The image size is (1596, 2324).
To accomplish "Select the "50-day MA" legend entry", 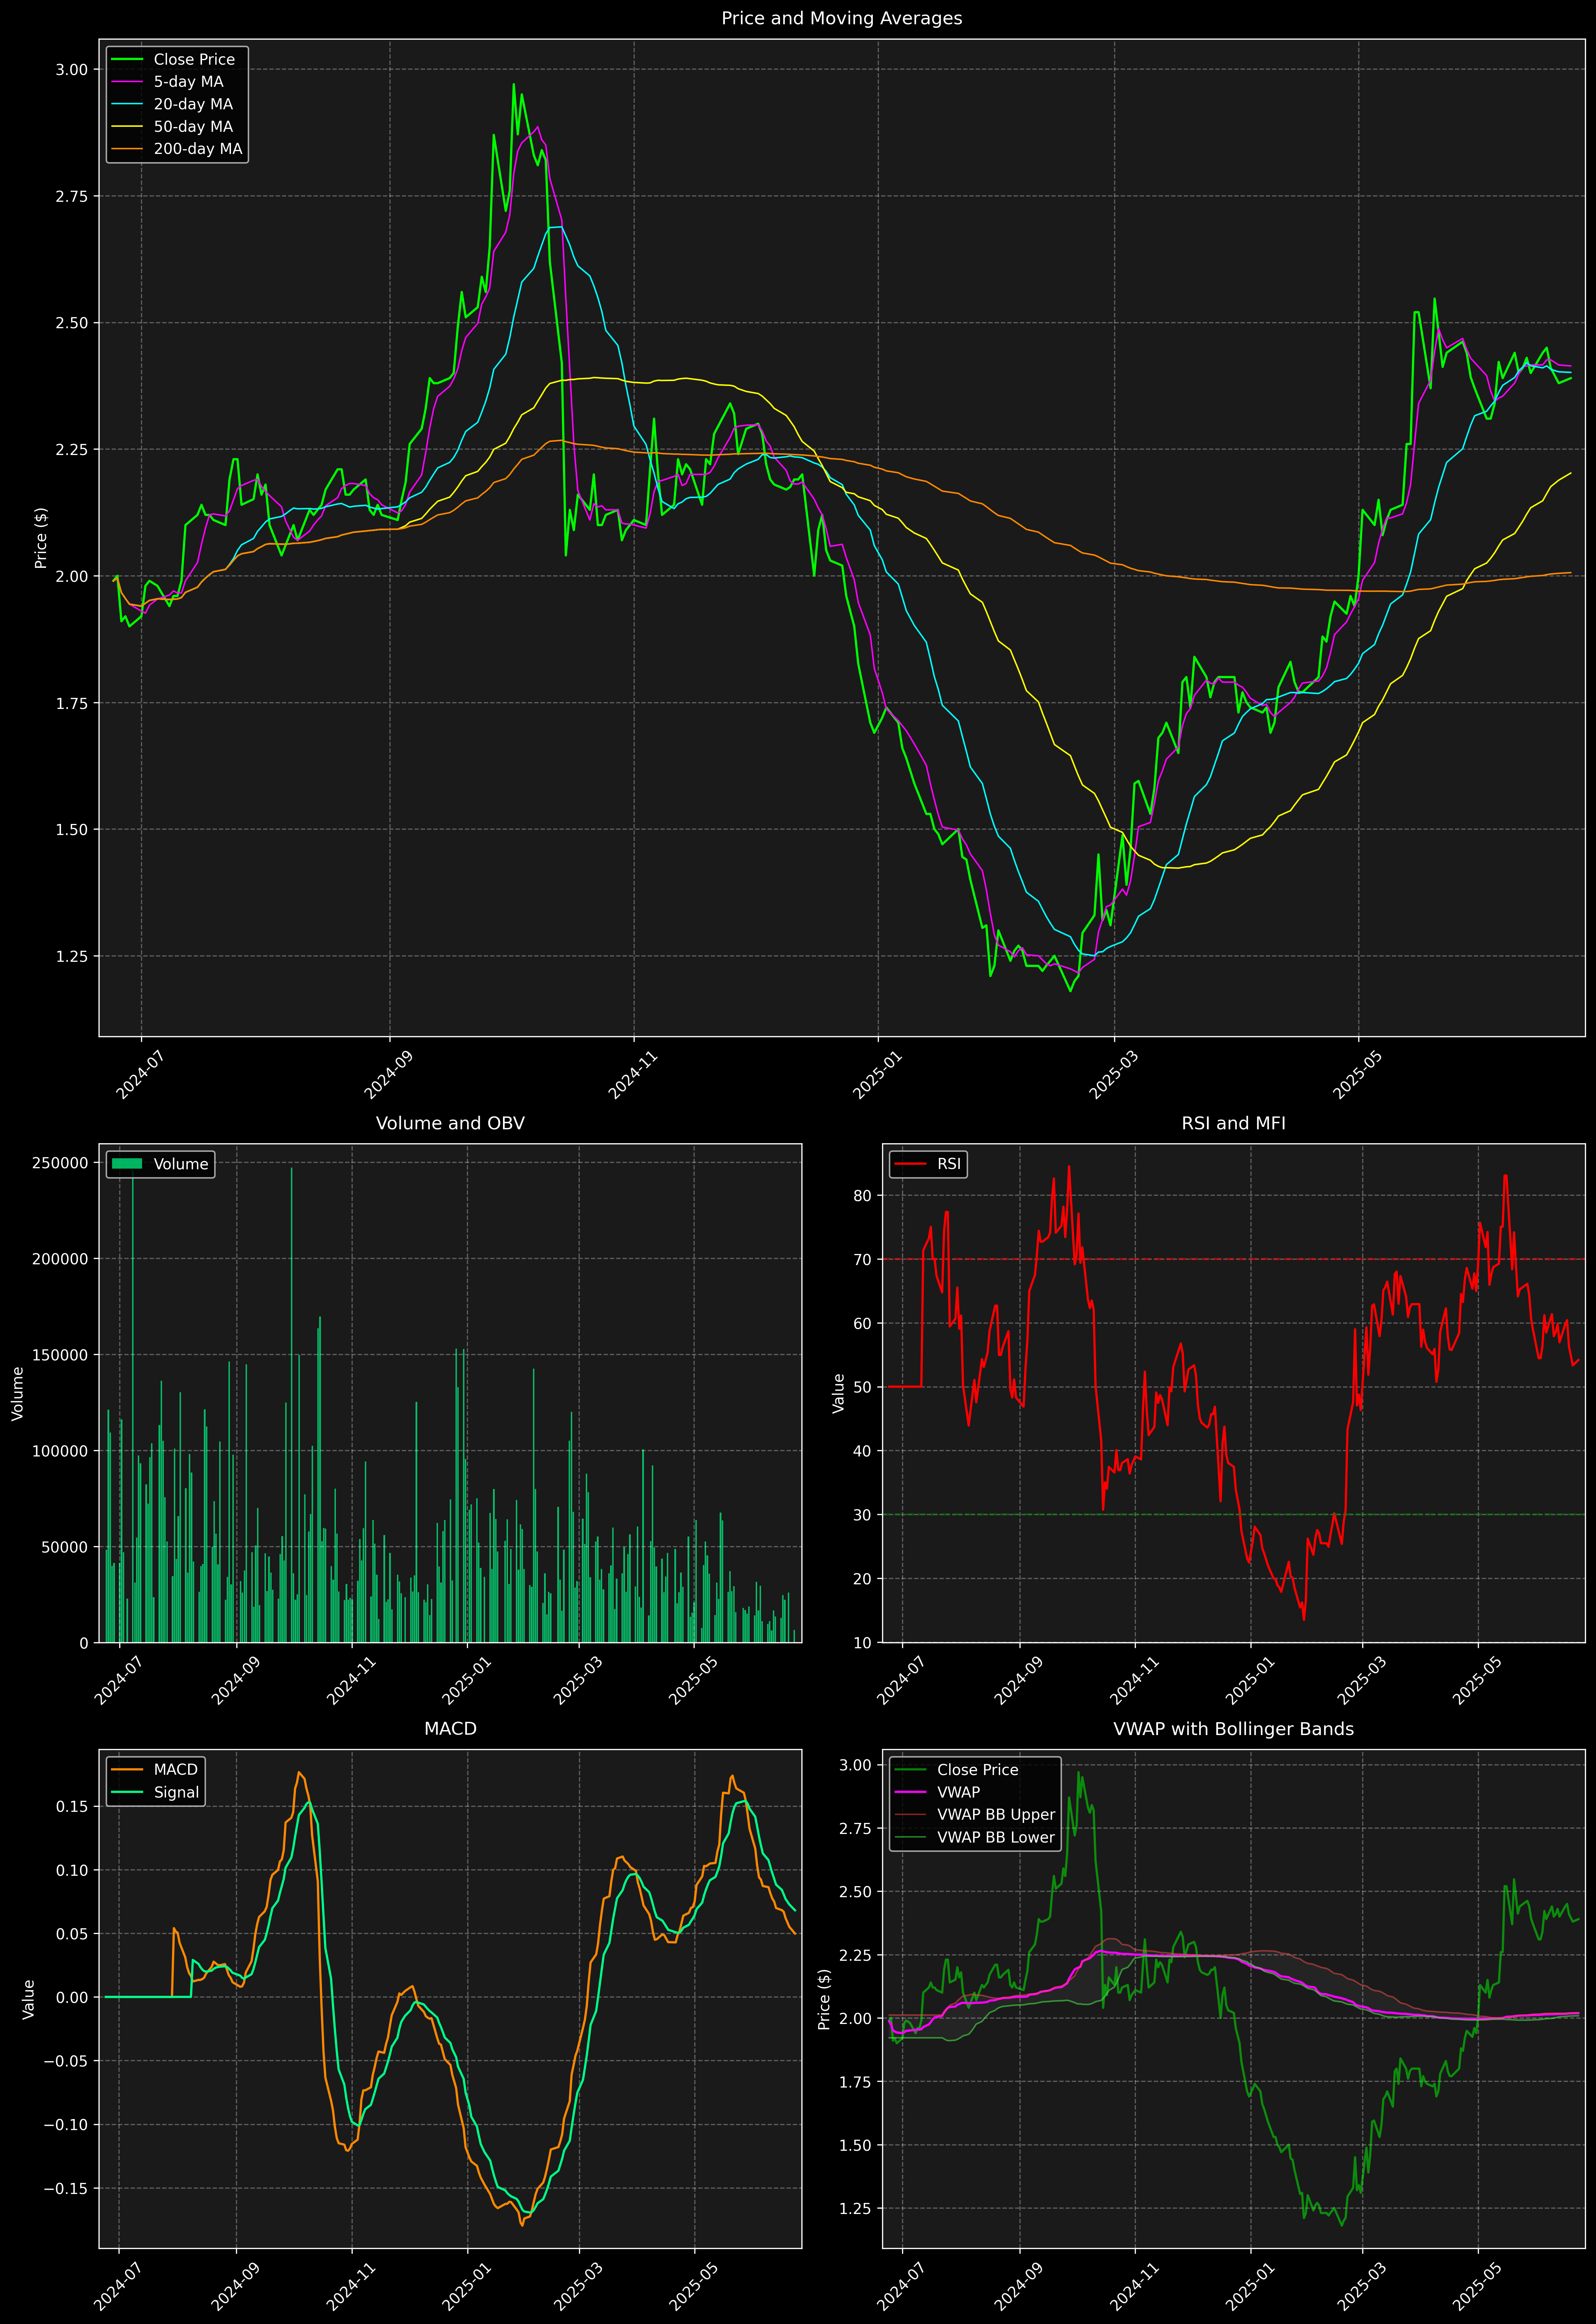I will point(193,127).
